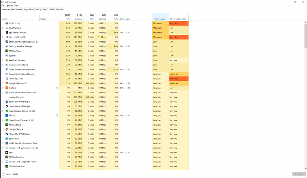Screen dimensions: 307x178
Task: Expand the Razer Synapse Service group
Action: pos(3,111)
